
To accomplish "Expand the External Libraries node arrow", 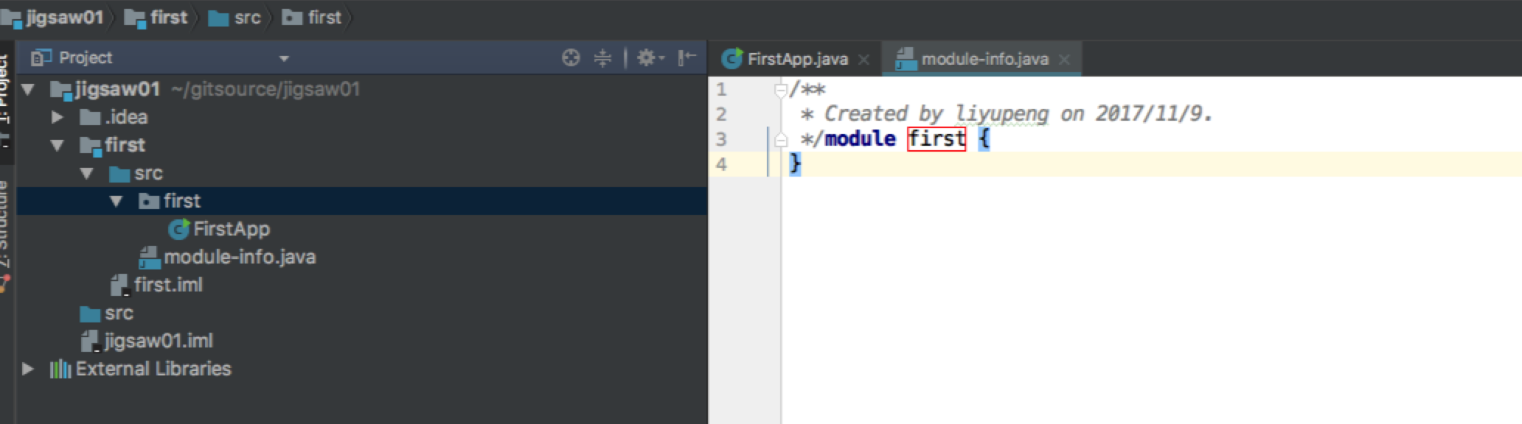I will (28, 369).
